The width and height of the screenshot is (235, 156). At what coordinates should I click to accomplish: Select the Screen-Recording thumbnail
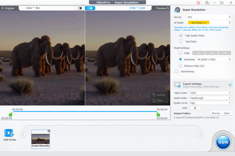40,139
